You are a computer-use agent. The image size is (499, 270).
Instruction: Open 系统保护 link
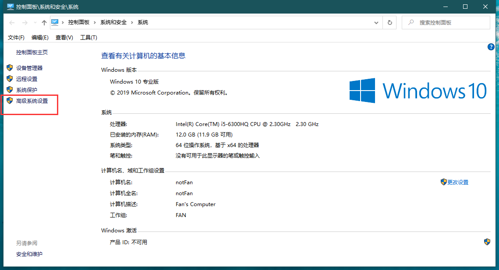(27, 90)
